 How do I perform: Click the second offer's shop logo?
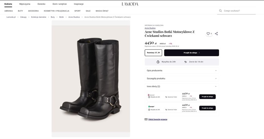(x=151, y=107)
